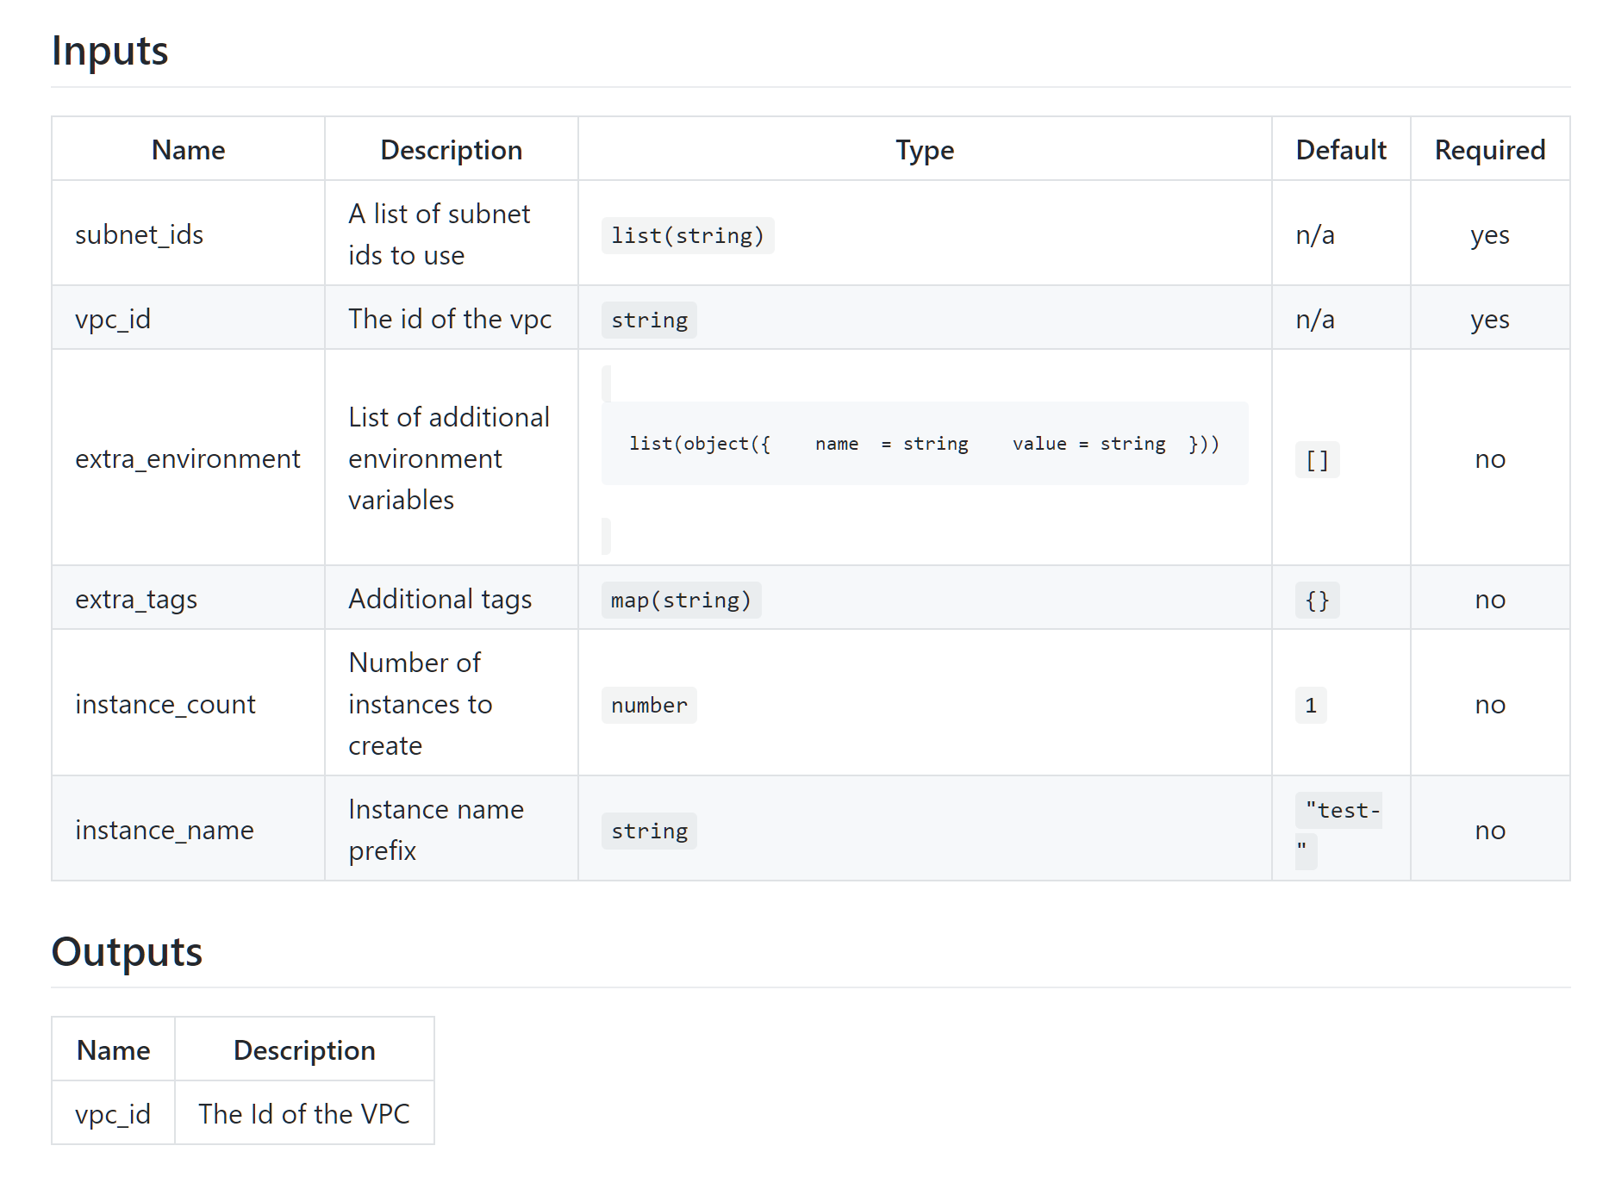Click the Inputs section heading

[109, 51]
